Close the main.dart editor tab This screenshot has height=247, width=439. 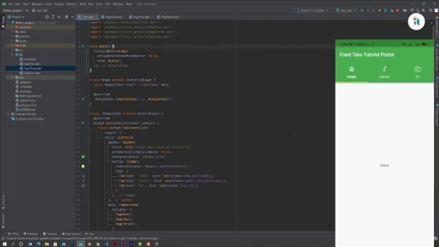point(97,17)
